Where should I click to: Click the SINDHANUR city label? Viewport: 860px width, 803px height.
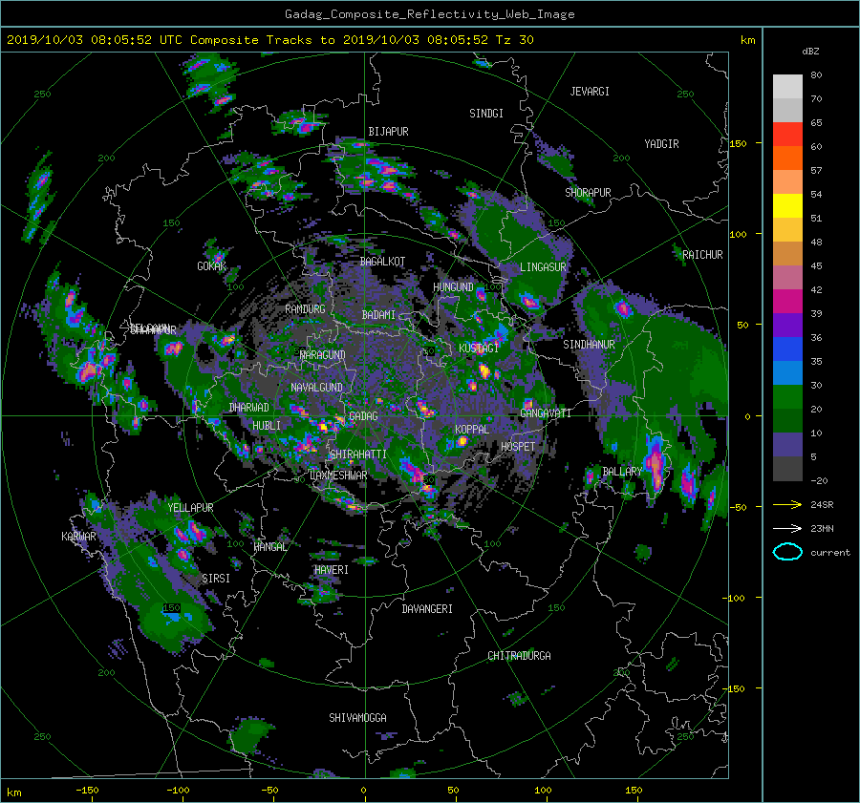pos(589,345)
